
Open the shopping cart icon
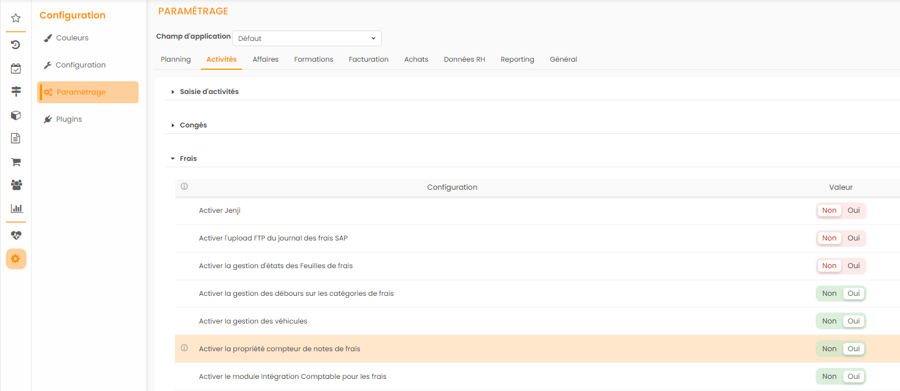tap(16, 162)
